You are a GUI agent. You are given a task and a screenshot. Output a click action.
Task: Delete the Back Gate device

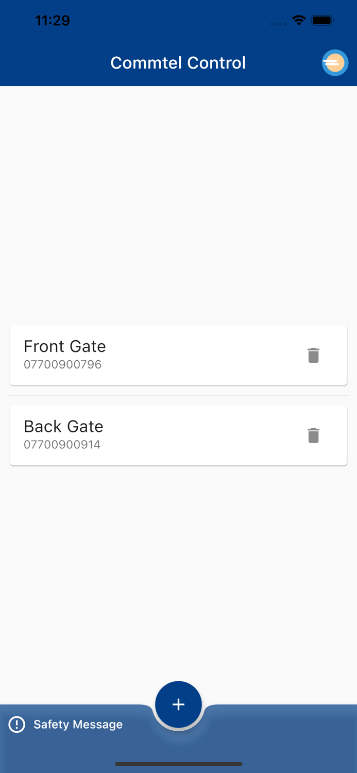pos(314,435)
